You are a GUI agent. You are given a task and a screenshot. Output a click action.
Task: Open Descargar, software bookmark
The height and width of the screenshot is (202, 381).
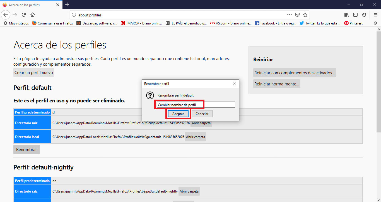coord(97,23)
